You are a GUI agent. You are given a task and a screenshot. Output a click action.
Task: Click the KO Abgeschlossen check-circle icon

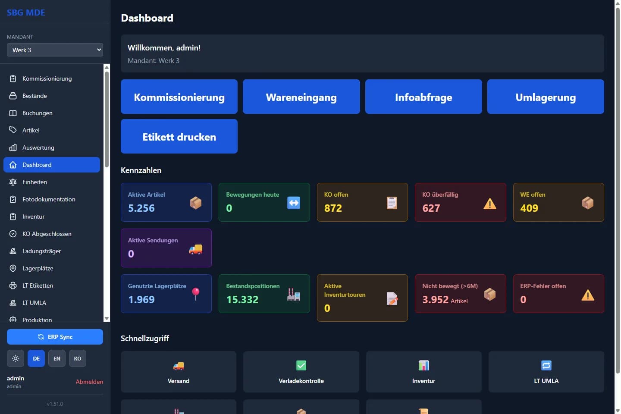13,234
